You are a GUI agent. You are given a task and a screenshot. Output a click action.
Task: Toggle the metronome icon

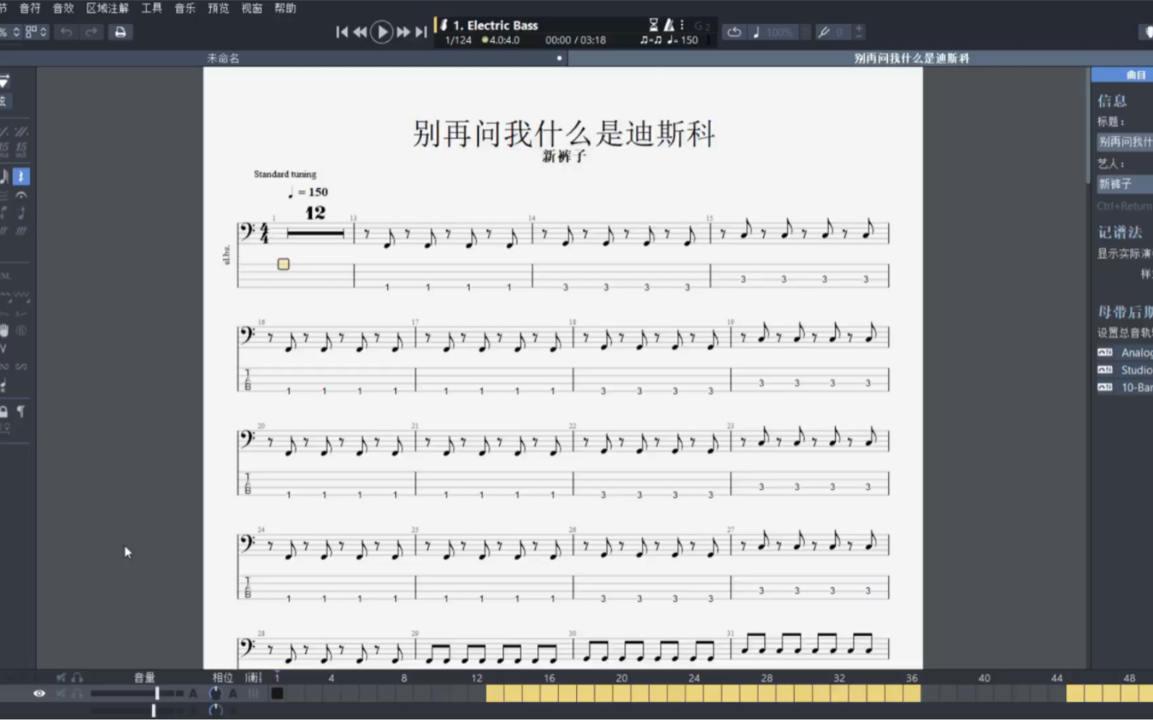[669, 25]
